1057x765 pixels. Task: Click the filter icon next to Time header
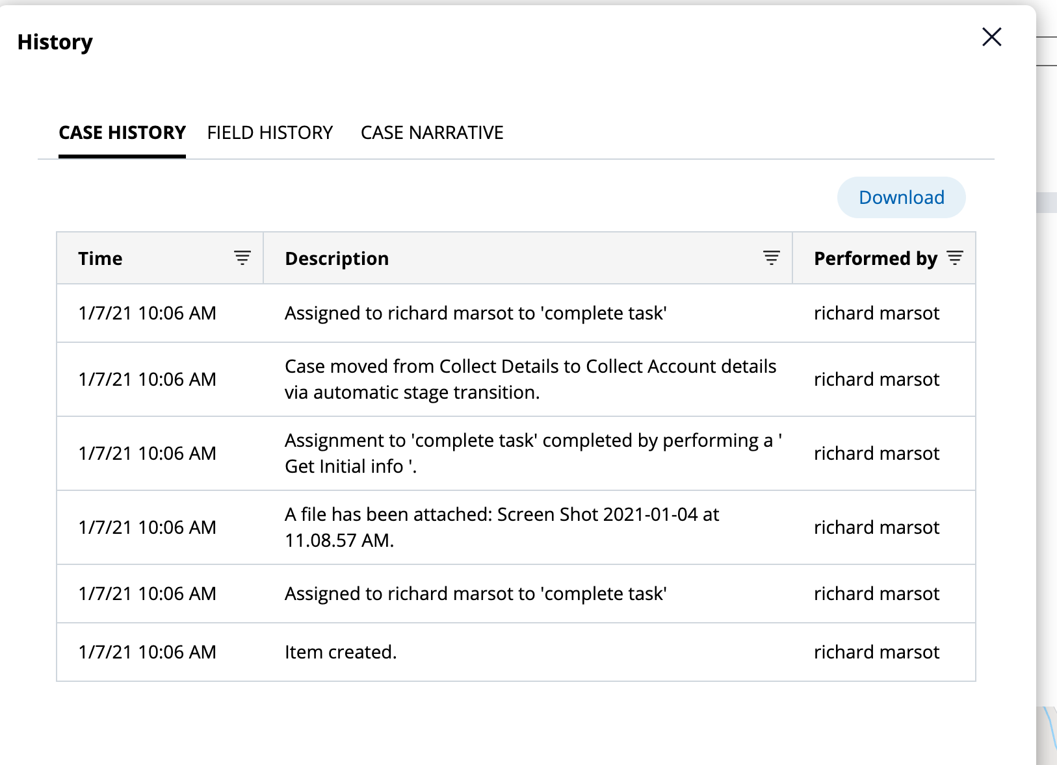click(241, 257)
